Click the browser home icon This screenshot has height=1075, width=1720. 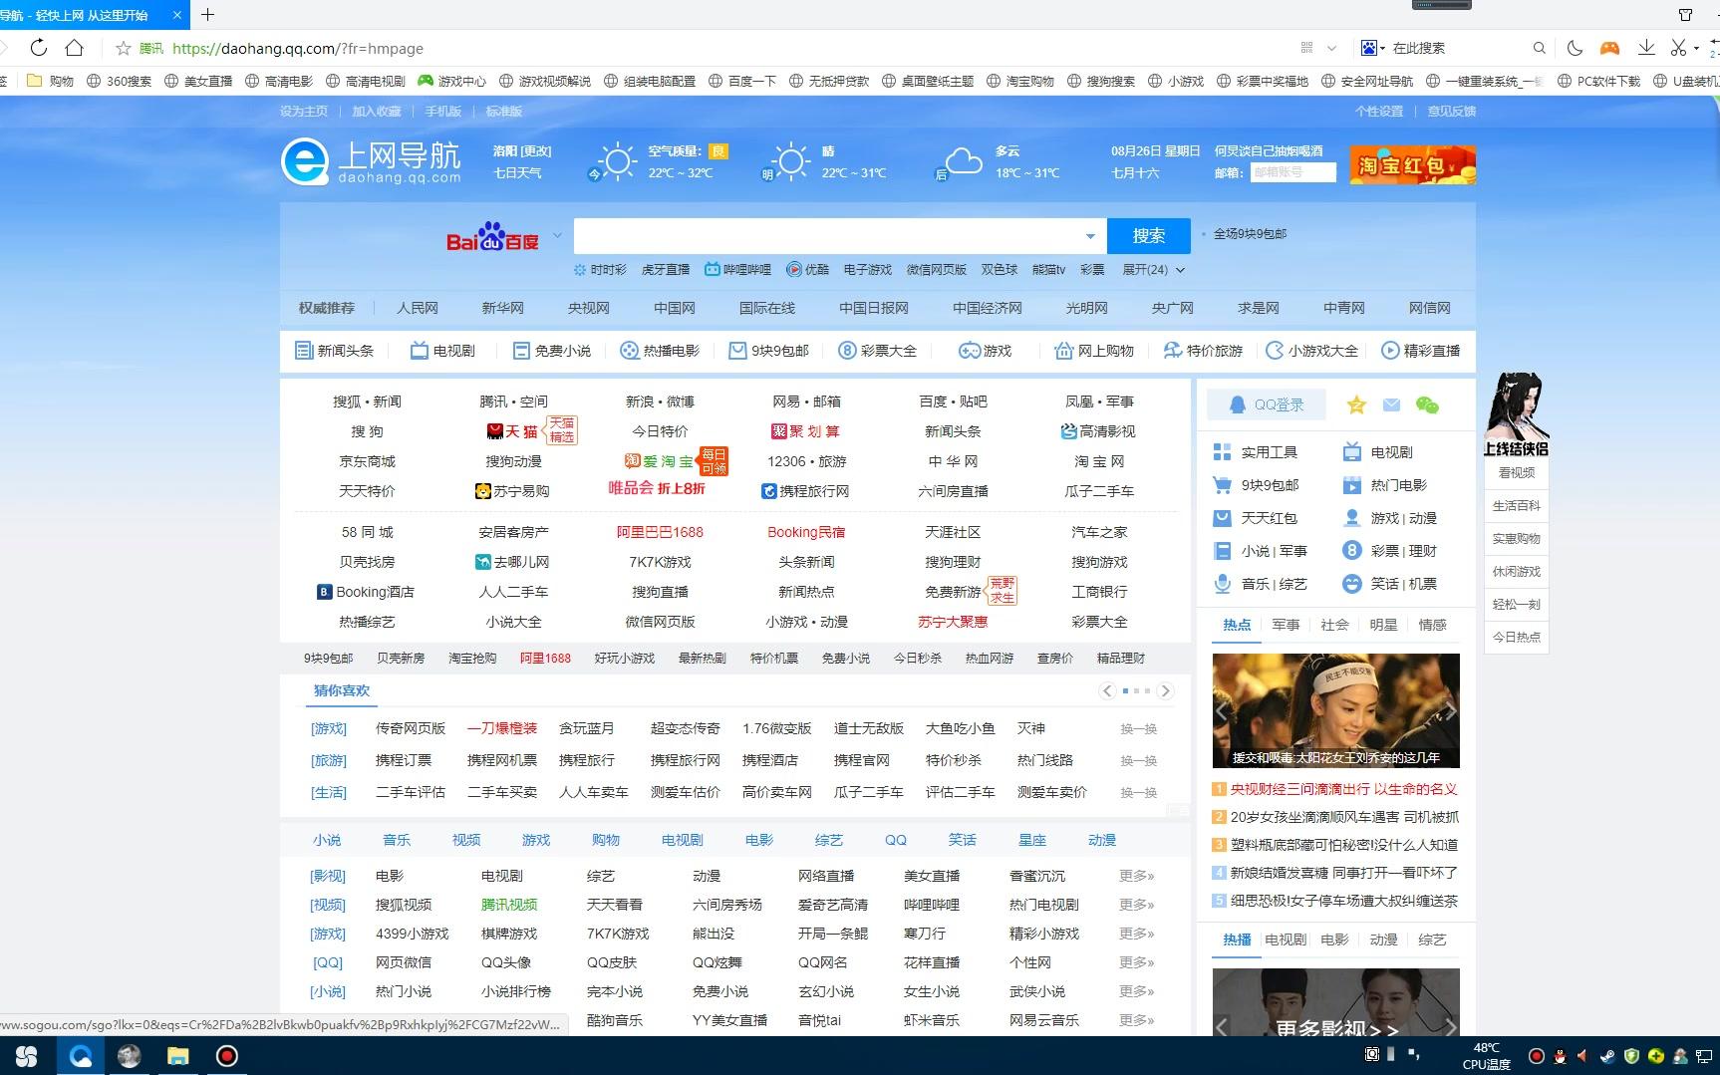coord(74,48)
